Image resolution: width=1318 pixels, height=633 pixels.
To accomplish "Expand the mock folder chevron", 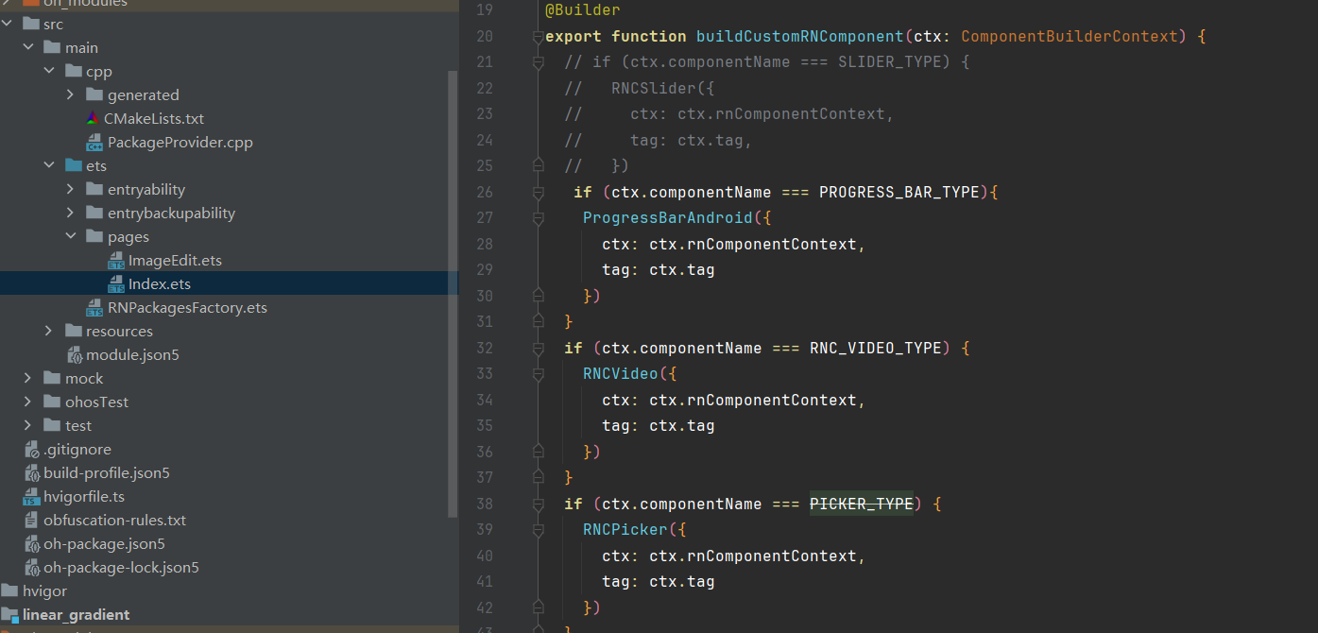I will [28, 379].
